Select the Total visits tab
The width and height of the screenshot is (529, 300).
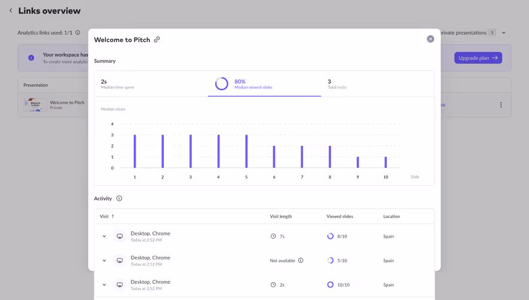377,84
